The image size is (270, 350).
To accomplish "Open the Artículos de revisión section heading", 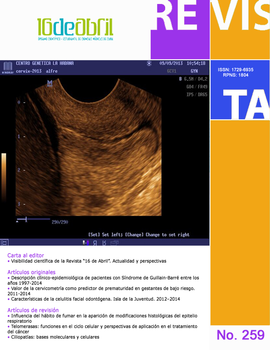I will pyautogui.click(x=33, y=310).
